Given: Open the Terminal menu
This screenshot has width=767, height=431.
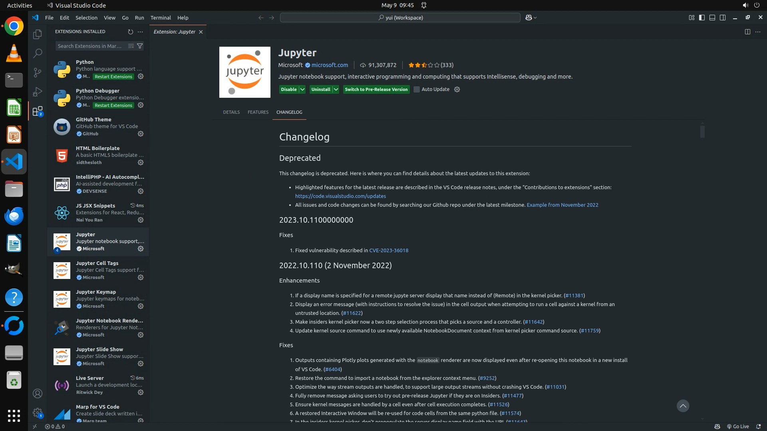Looking at the screenshot, I should [161, 18].
